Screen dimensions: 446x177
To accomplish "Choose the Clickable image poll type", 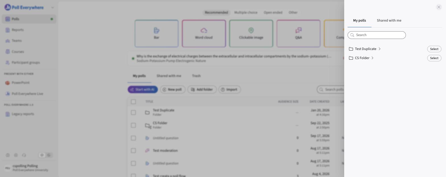I will pyautogui.click(x=251, y=34).
